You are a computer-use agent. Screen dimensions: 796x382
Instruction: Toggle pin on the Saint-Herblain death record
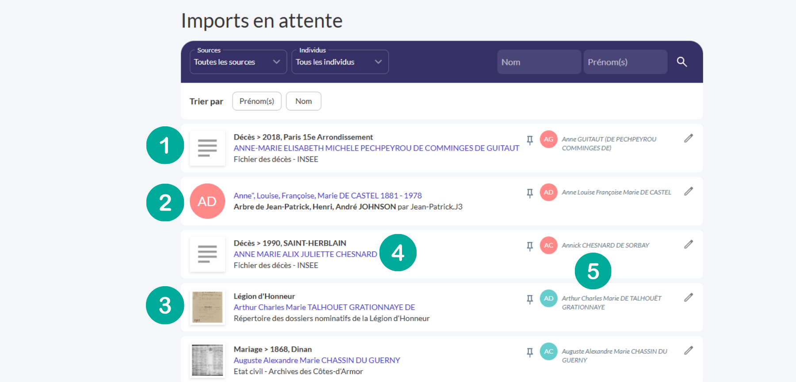[x=529, y=246]
